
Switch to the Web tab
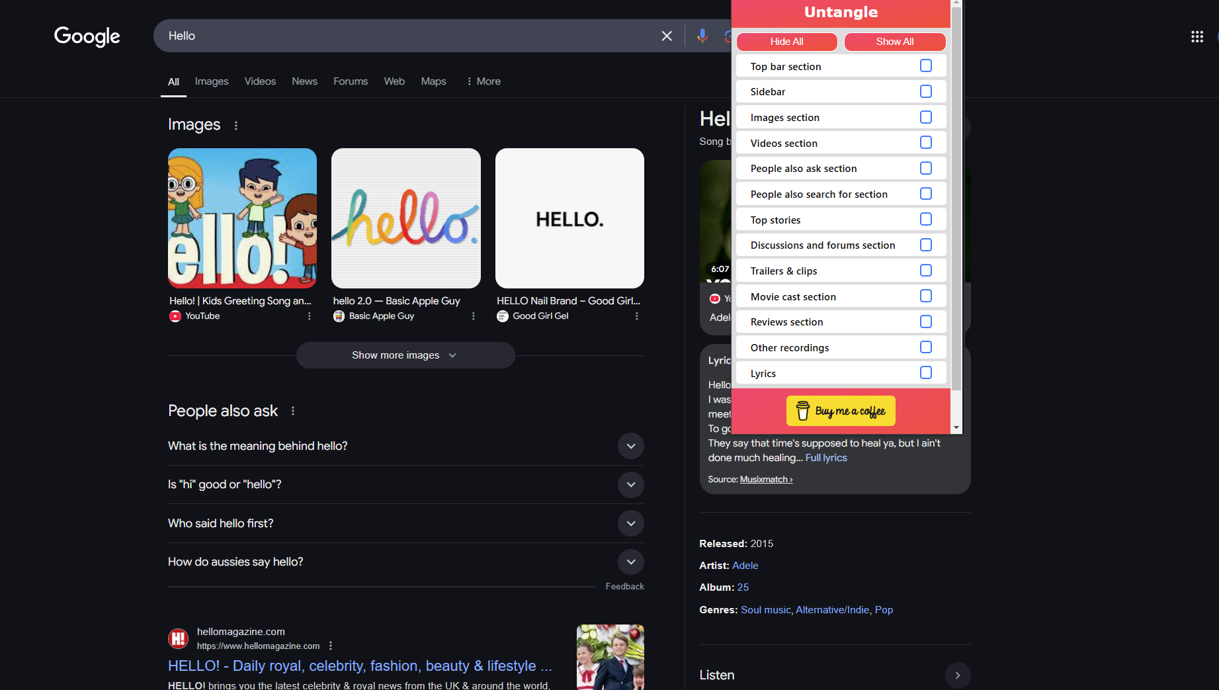(x=394, y=81)
